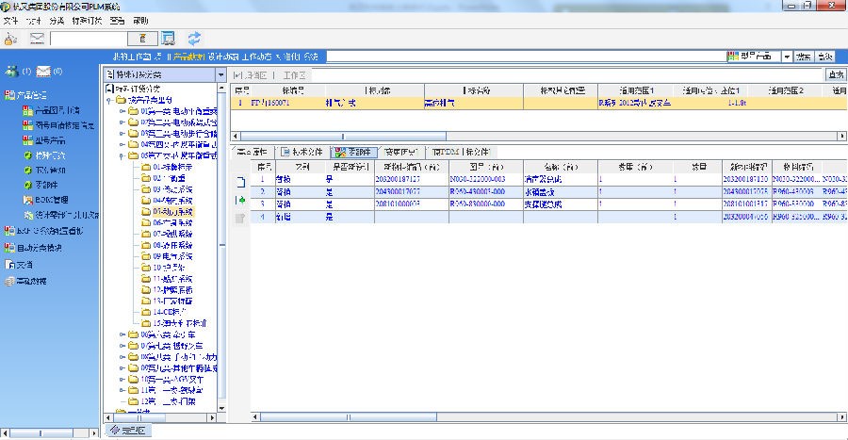
Task: Click the grey trash delete icon beside table
Action: (x=239, y=218)
